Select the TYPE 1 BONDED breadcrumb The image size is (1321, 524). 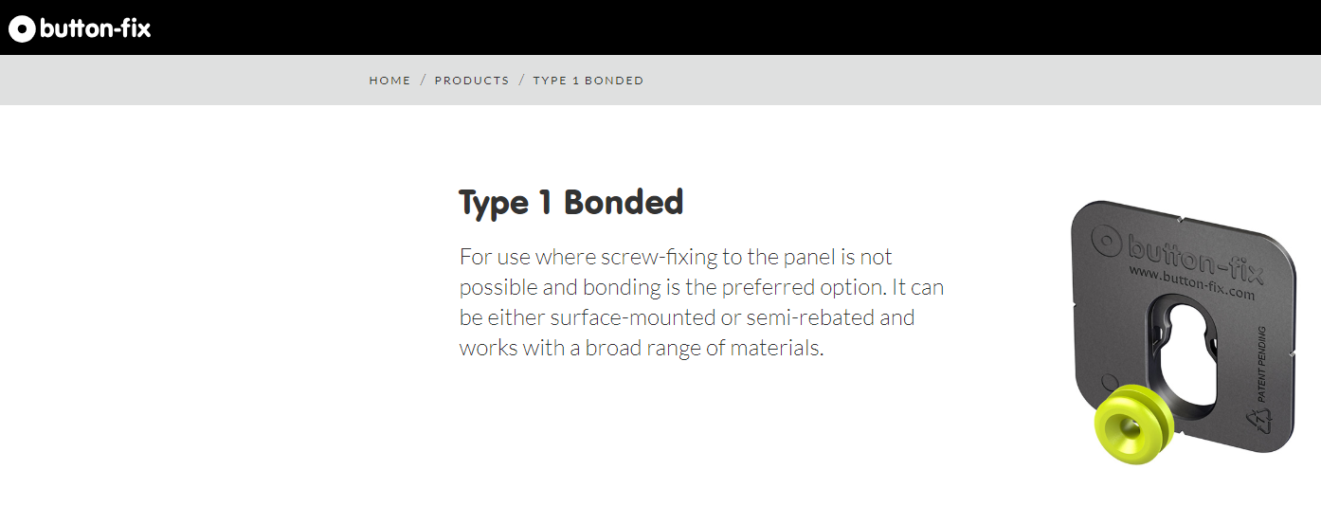(x=588, y=81)
